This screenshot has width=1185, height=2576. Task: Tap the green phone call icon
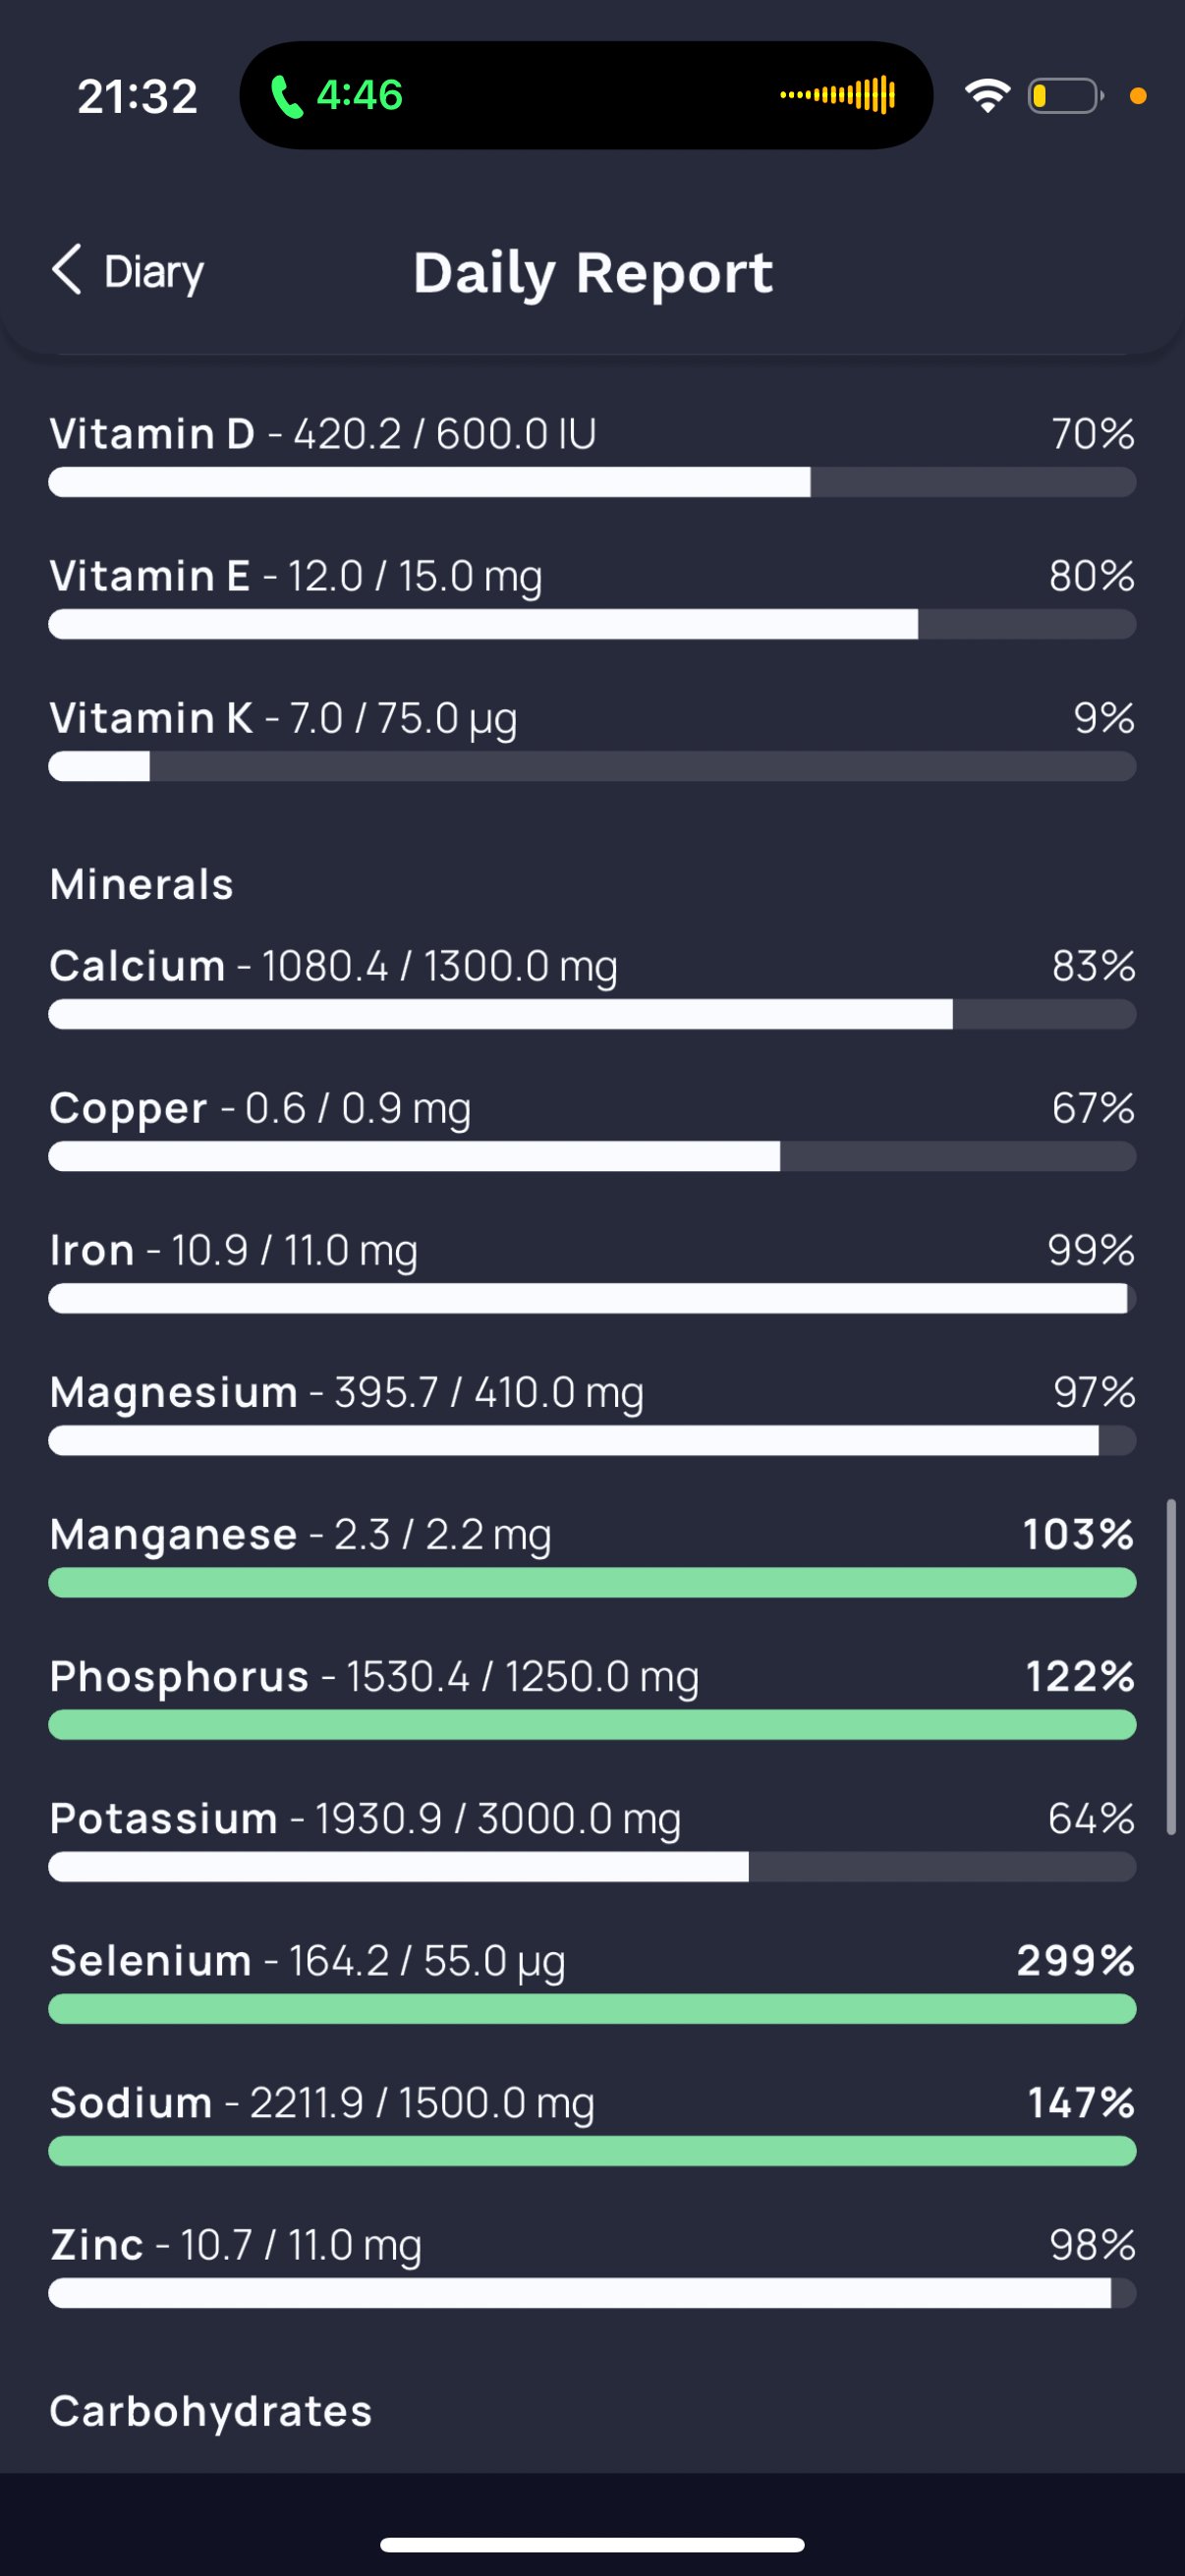[286, 96]
